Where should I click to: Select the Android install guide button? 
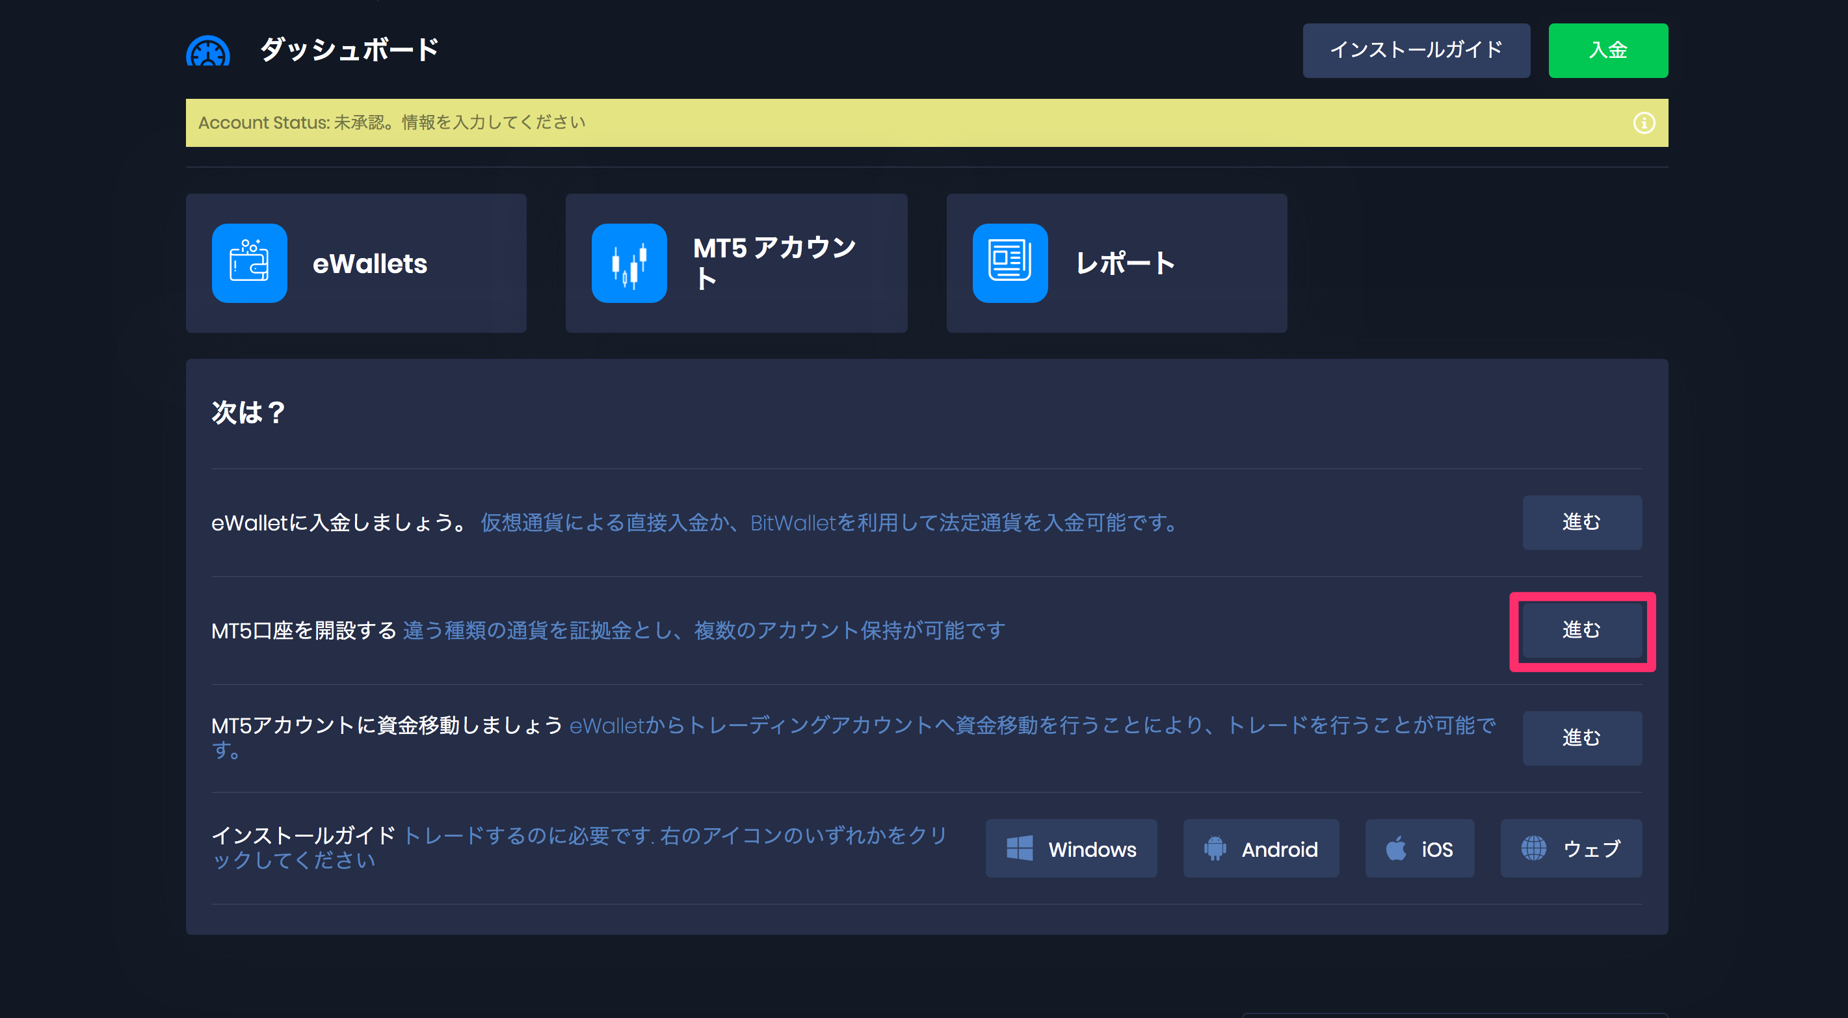[1260, 849]
